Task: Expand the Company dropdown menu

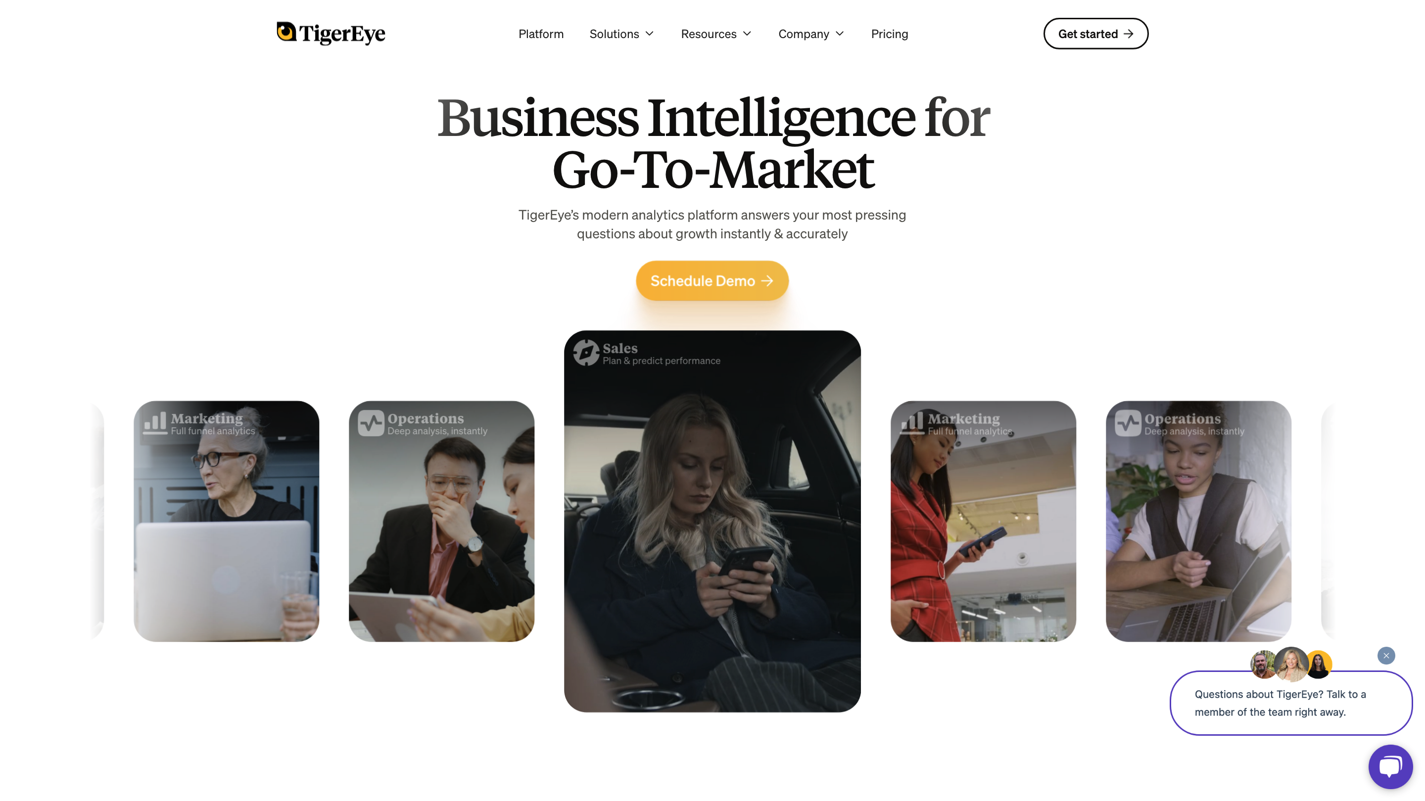Action: (811, 34)
